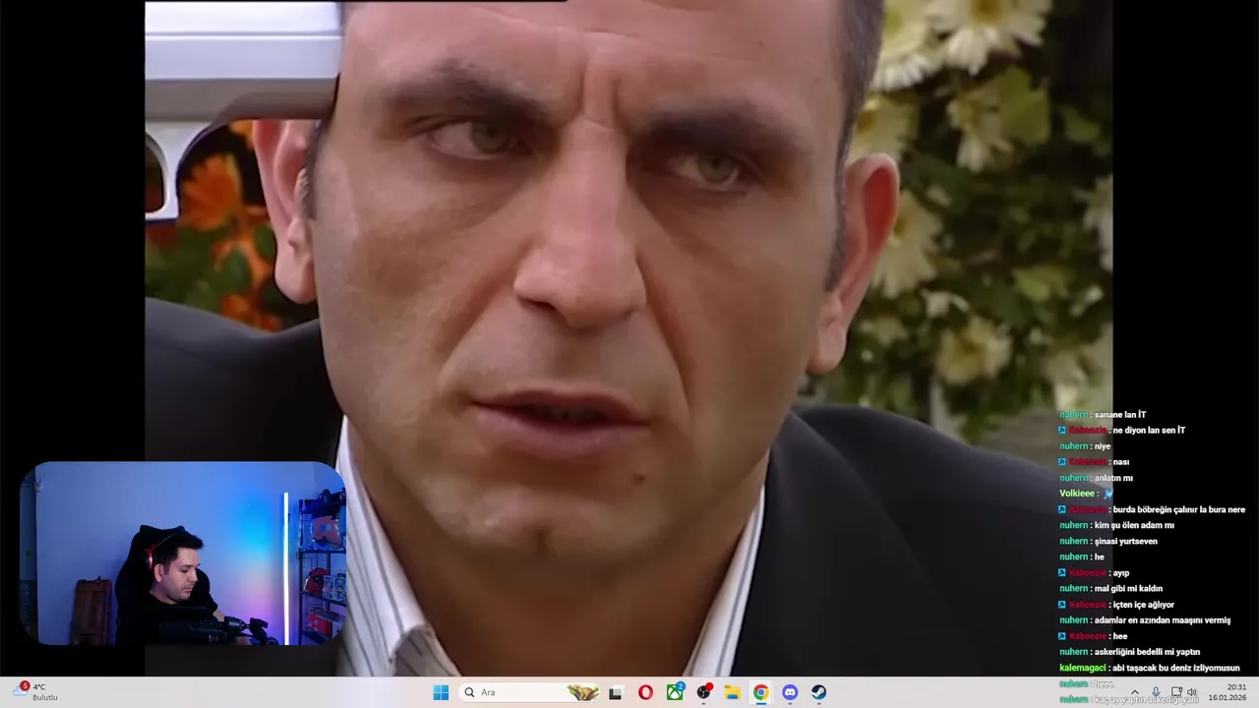Image resolution: width=1259 pixels, height=708 pixels.
Task: Open the Xbox app with badge 2
Action: (675, 692)
